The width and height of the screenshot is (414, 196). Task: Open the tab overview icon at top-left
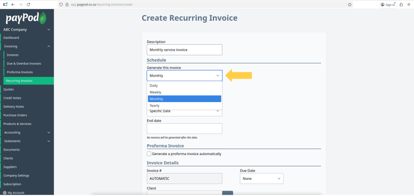tap(5, 5)
